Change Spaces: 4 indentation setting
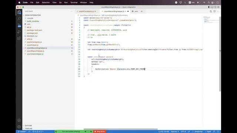Screen dimensions: 237x133 click(175, 132)
